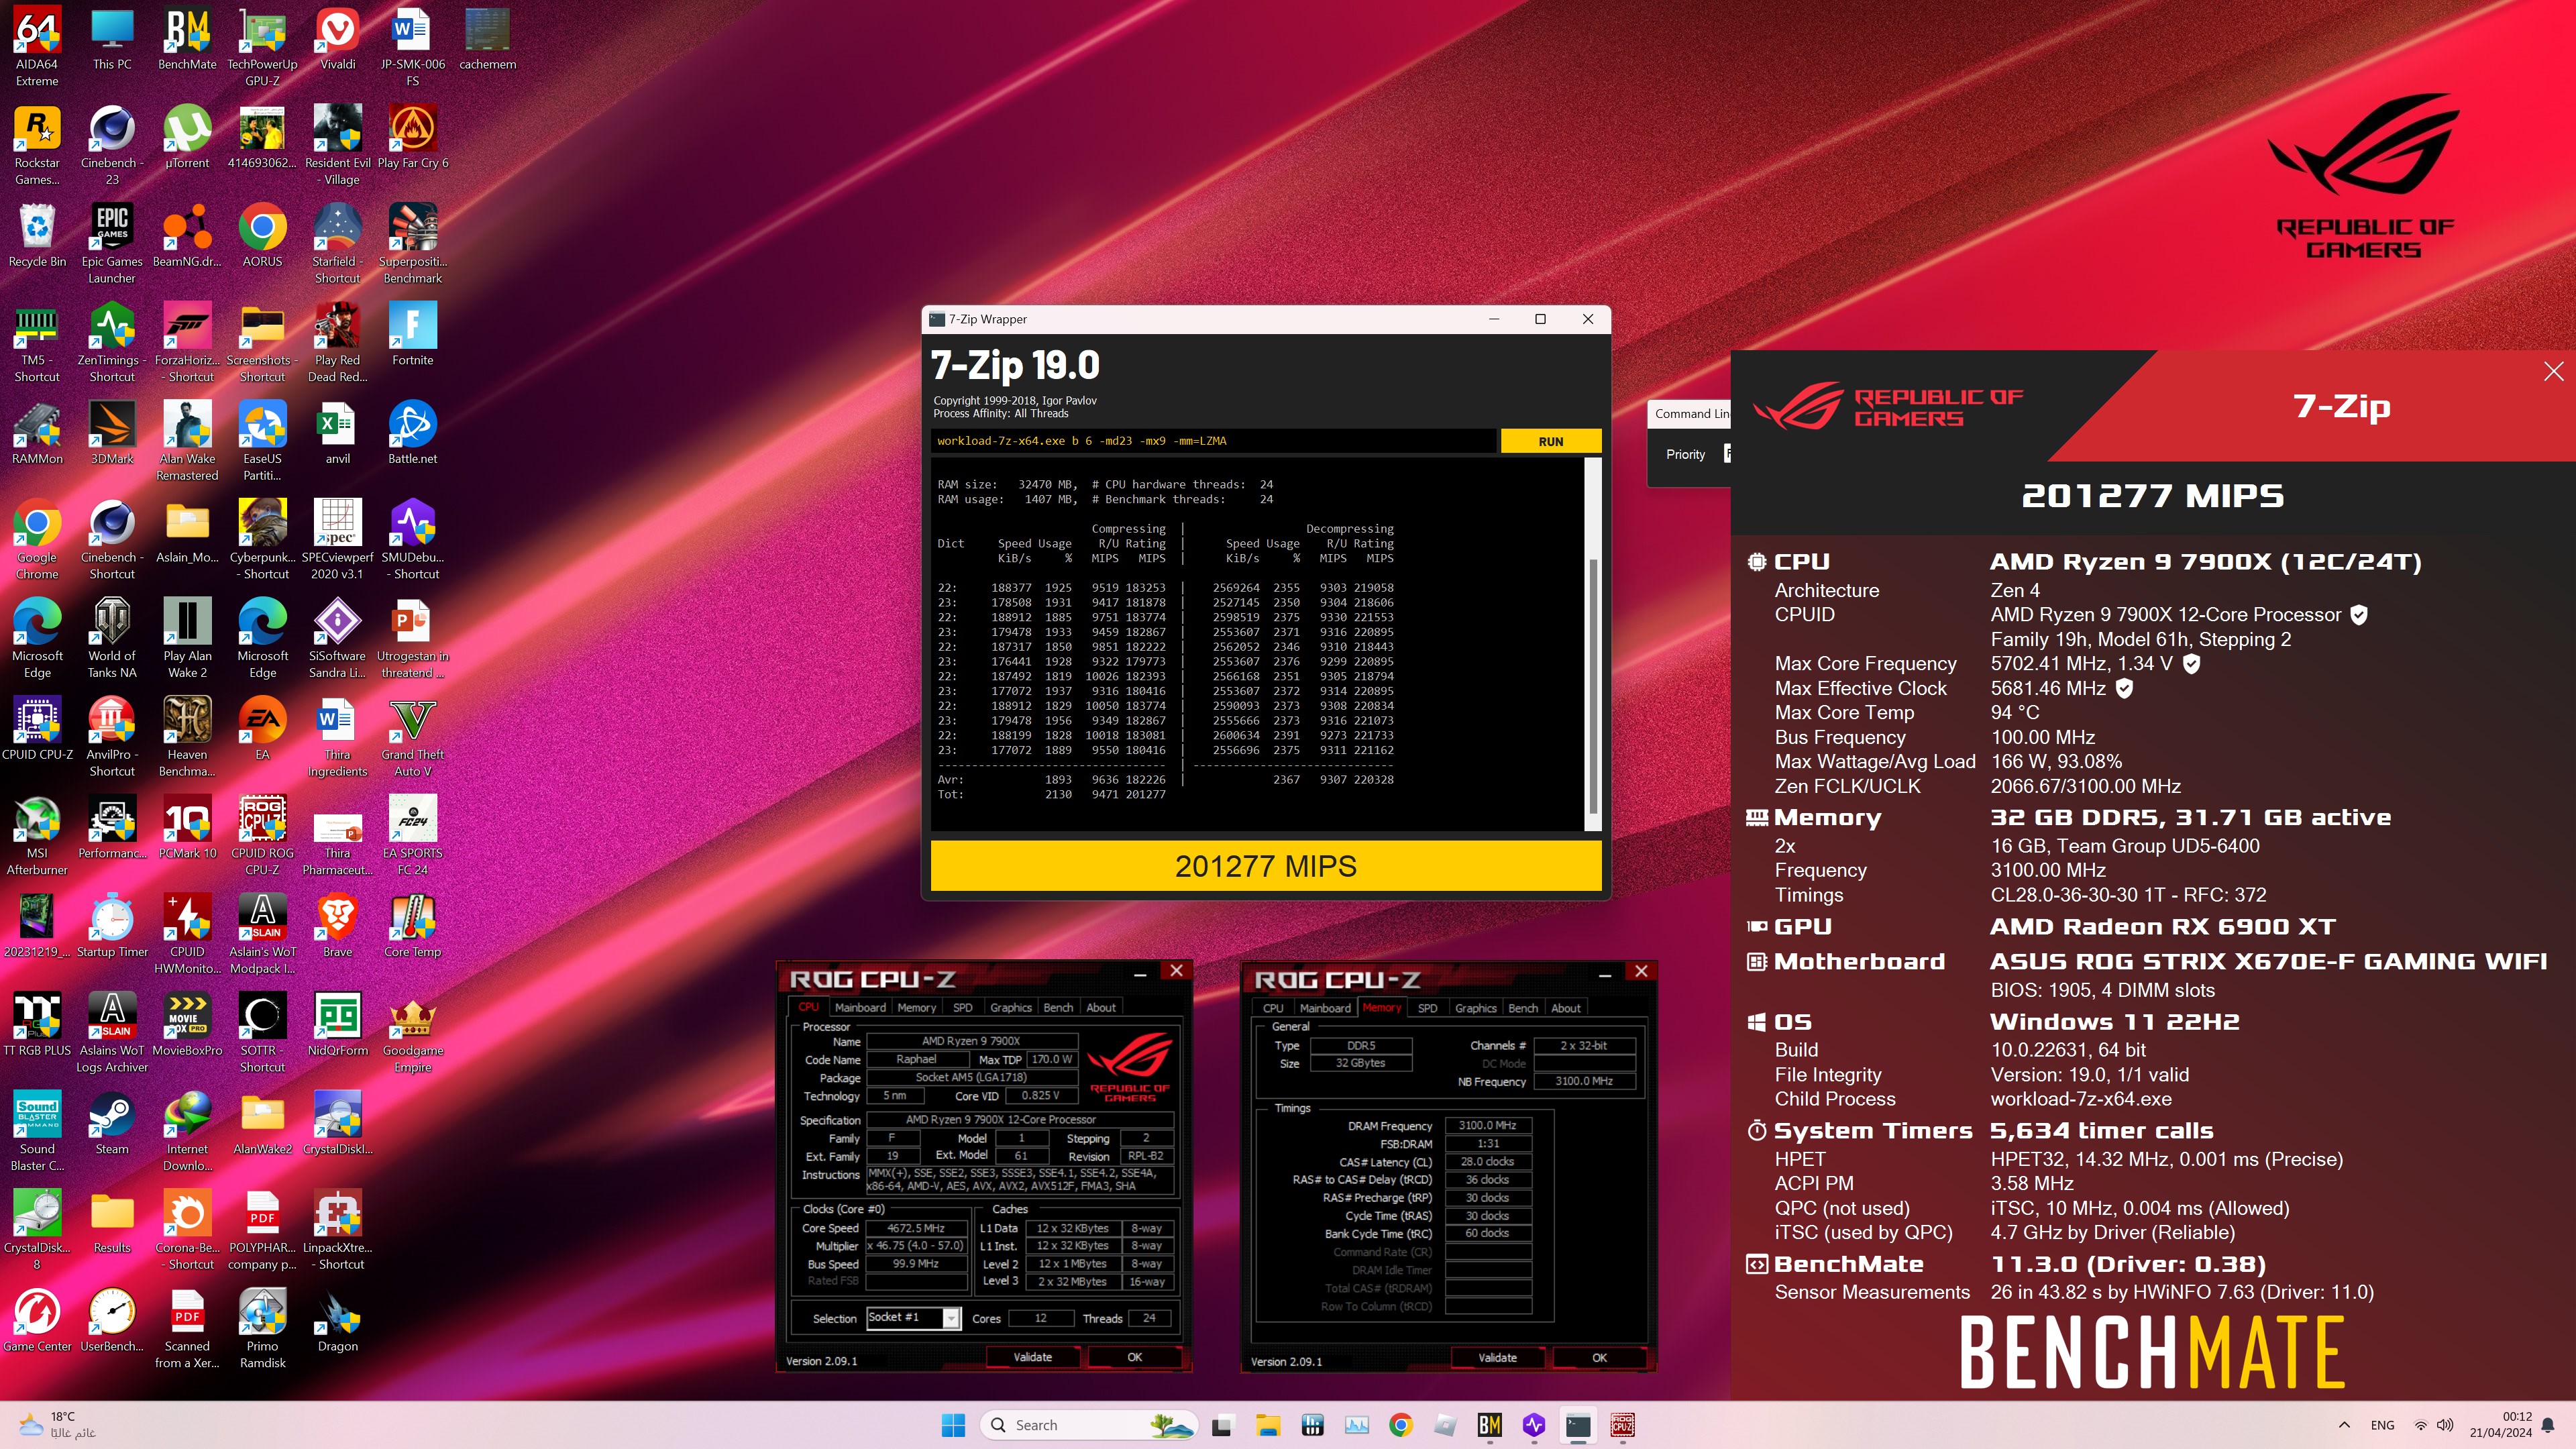
Task: Click Validate in left CPU-Z window
Action: click(1032, 1357)
